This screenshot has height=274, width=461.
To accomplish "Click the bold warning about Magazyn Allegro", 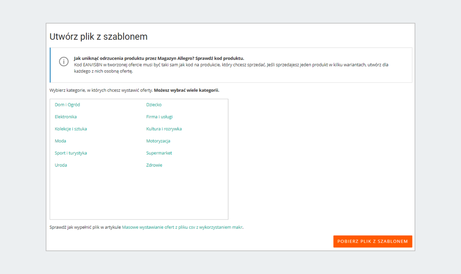I will [x=159, y=58].
